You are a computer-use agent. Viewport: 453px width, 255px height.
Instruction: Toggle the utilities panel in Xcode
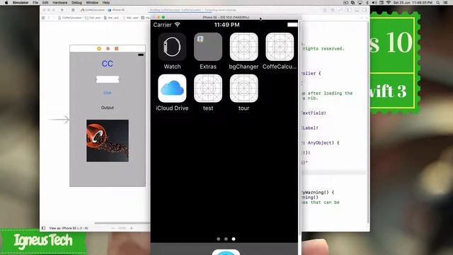[x=365, y=10]
